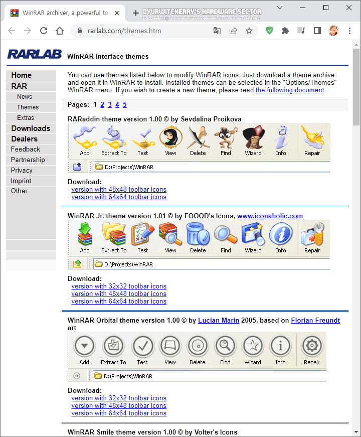Click the RARaddin monkey Find icon
The image size is (361, 437).
click(226, 137)
